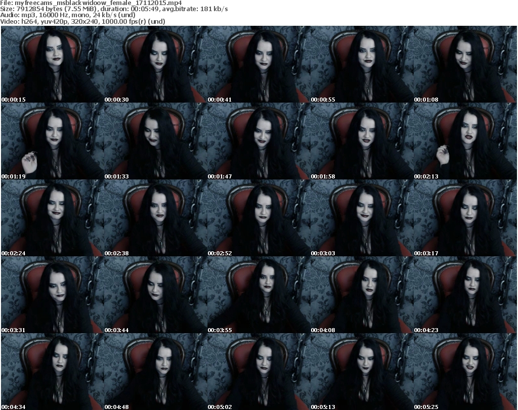Click the Video h264 info line
518x410 pixels.
click(82, 21)
